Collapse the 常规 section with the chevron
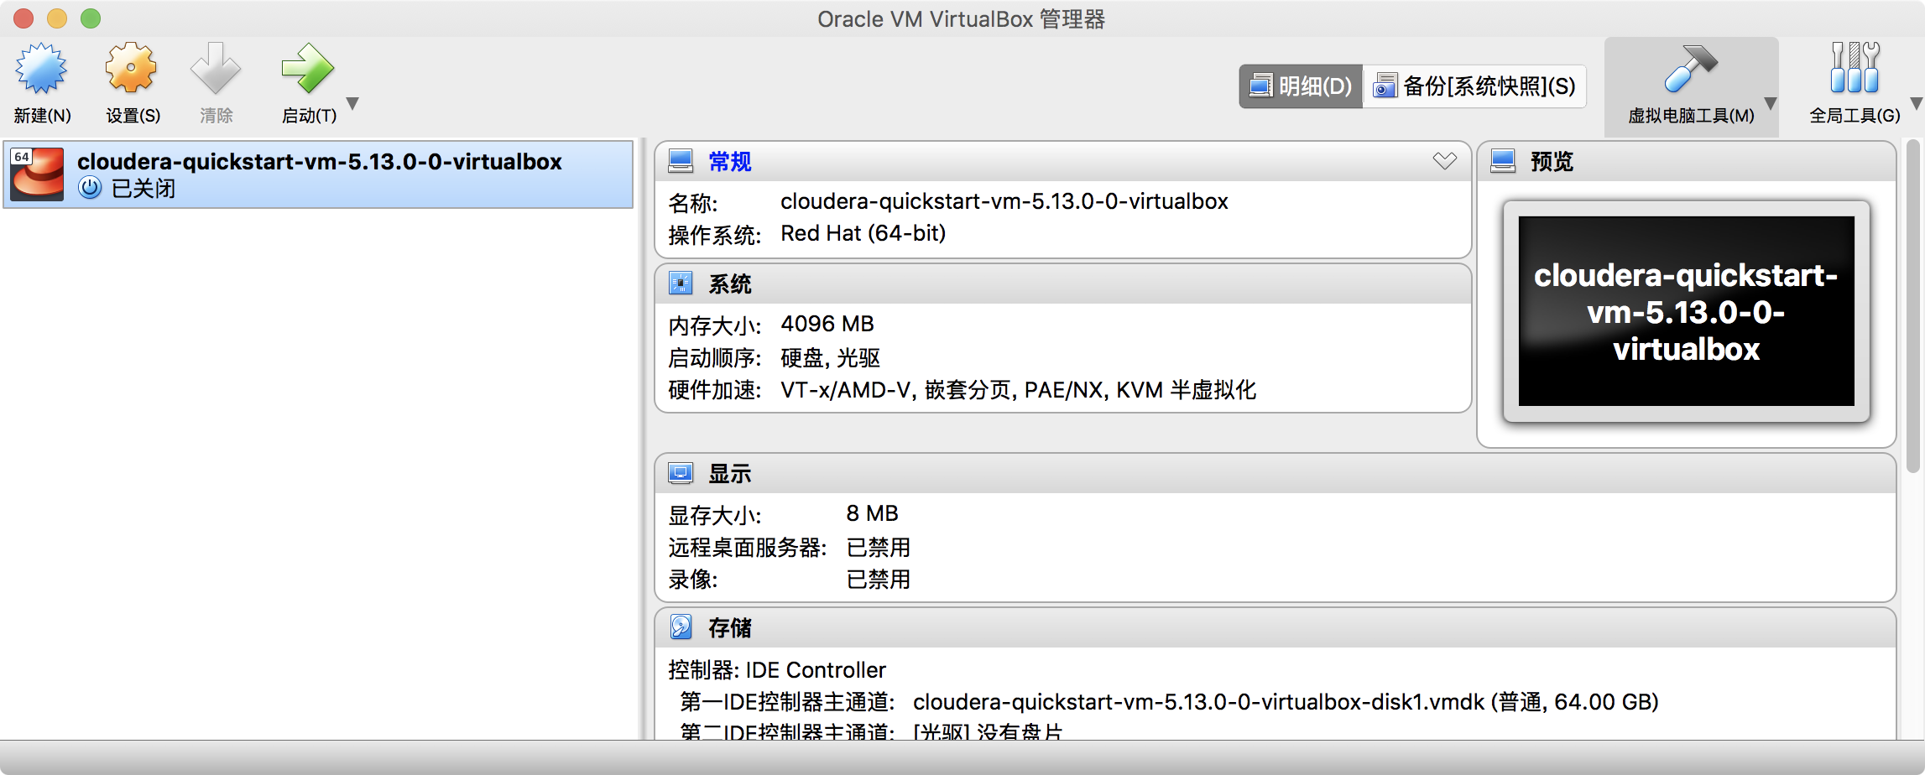Viewport: 1925px width, 775px height. (1444, 161)
